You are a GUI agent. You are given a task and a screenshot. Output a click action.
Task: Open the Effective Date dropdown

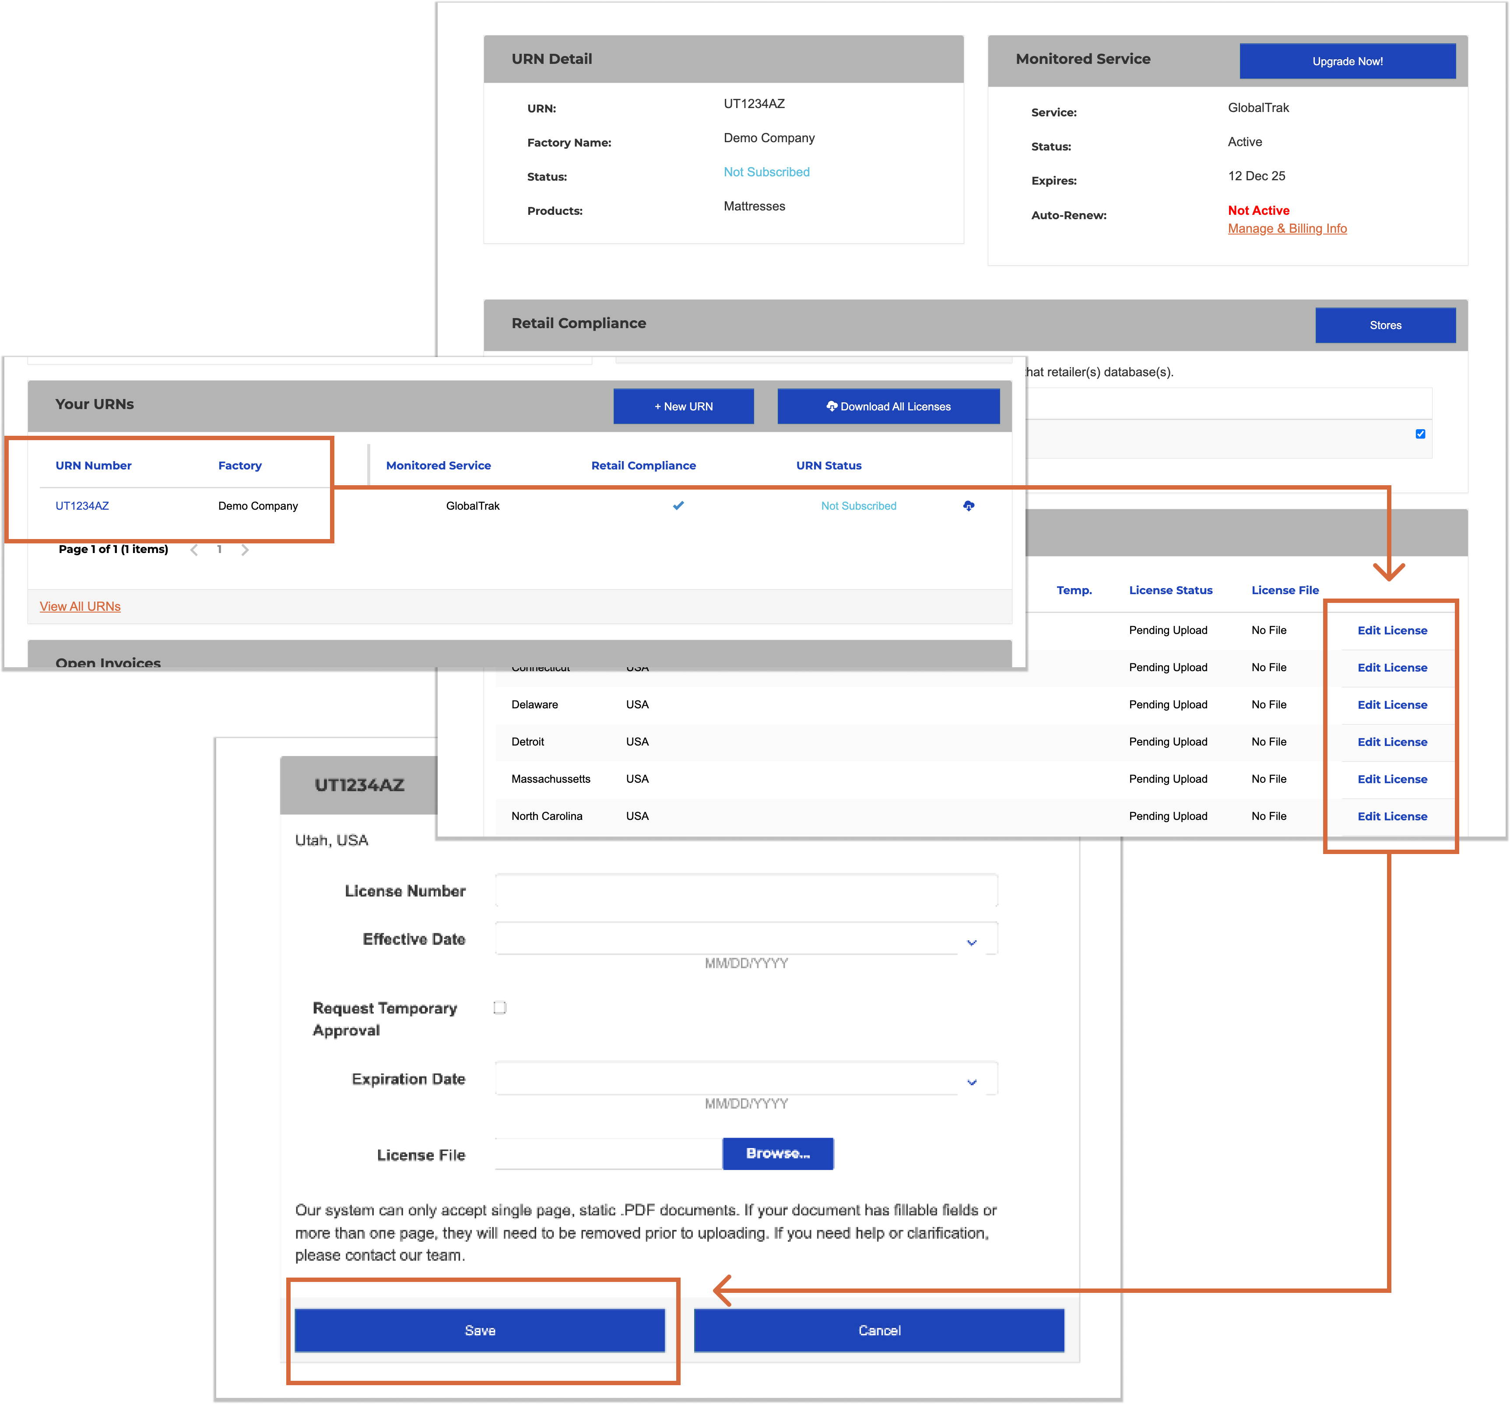(972, 942)
